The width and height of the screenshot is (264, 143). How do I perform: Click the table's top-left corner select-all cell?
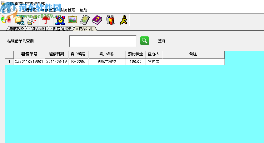click(9, 55)
